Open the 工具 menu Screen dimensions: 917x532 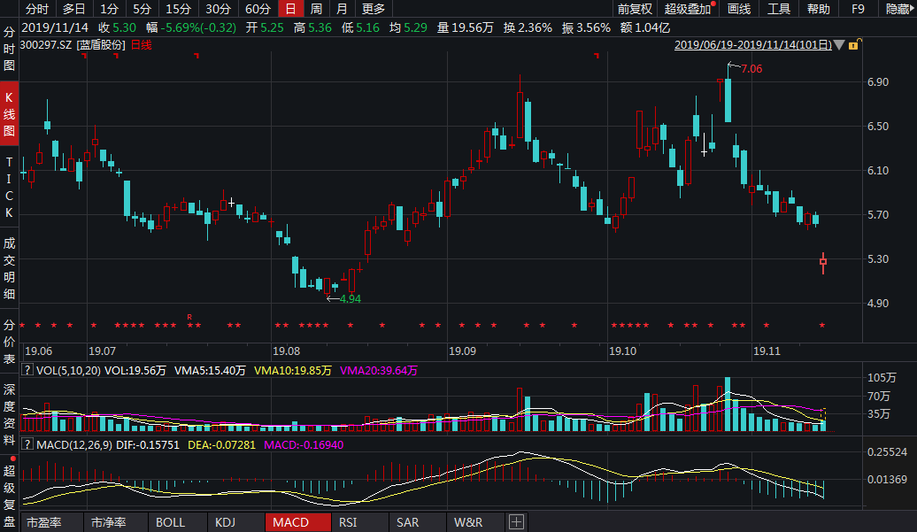point(778,9)
